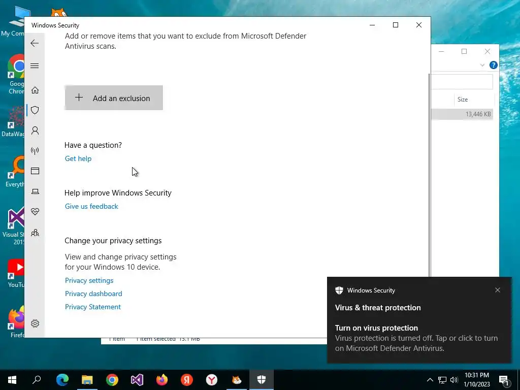Viewport: 520px width, 390px height.
Task: Select the YouTube desktop shortcut
Action: 16,273
